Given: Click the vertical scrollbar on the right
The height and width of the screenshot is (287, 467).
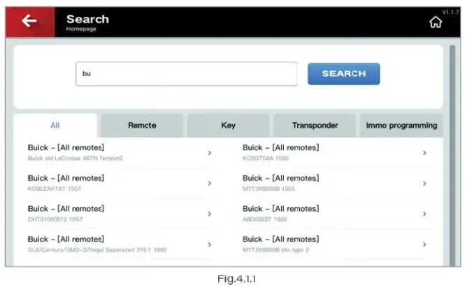Looking at the screenshot, I should 452,155.
